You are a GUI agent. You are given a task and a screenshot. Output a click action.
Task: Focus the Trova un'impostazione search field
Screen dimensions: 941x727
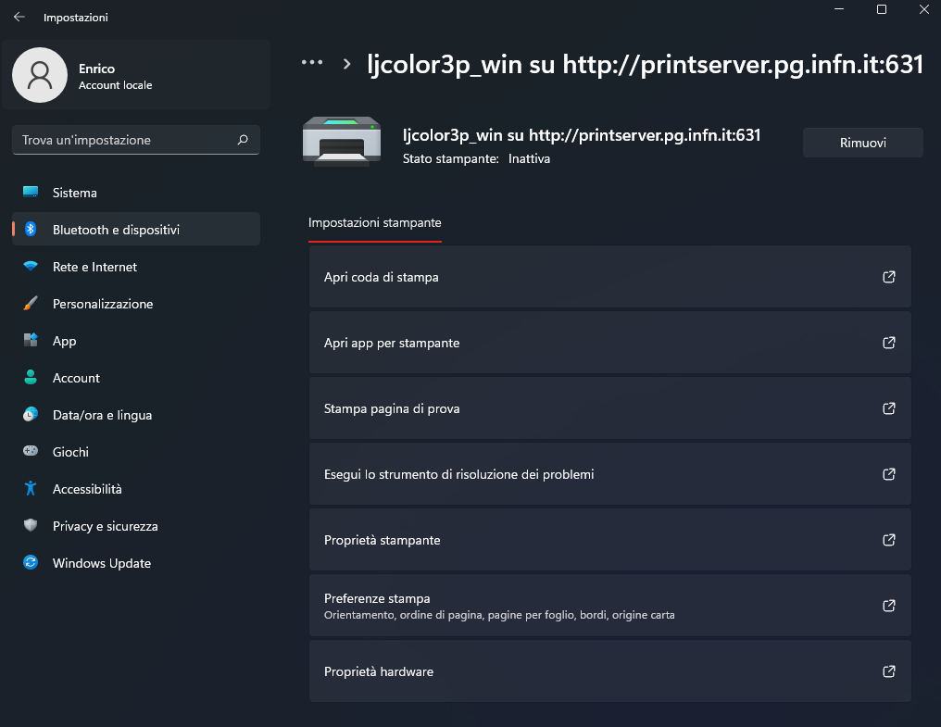click(x=135, y=140)
